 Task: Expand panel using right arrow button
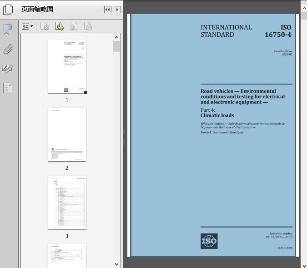117,10
